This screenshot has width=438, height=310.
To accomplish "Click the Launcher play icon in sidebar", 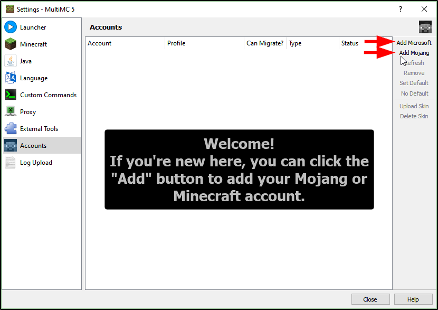I will [11, 27].
